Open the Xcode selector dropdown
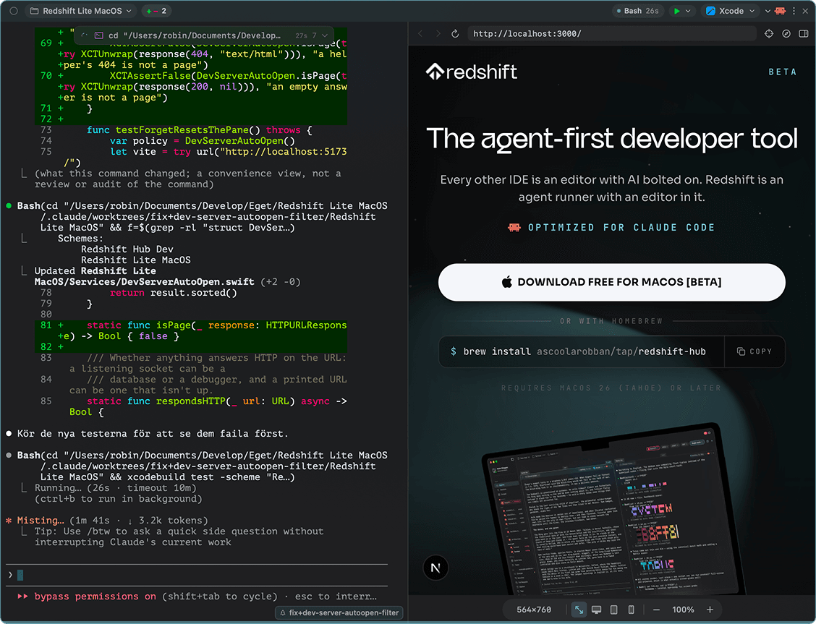Image resolution: width=816 pixels, height=624 pixels. [x=730, y=11]
